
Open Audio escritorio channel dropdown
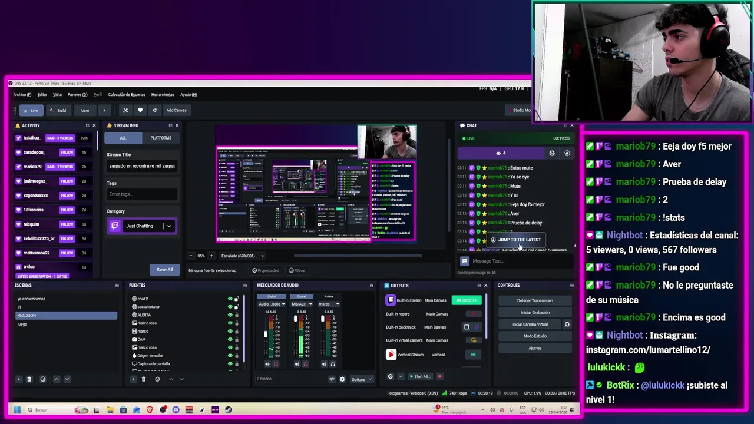click(272, 304)
